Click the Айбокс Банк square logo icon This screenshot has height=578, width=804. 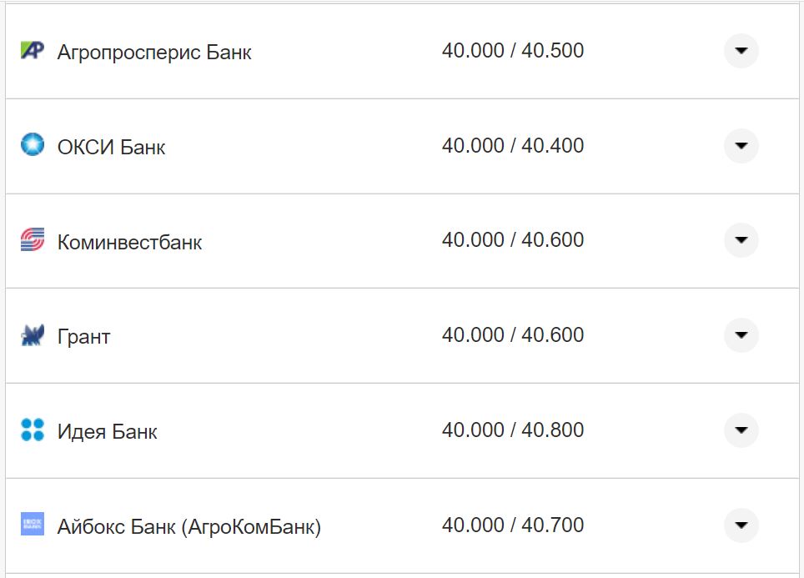pos(31,525)
